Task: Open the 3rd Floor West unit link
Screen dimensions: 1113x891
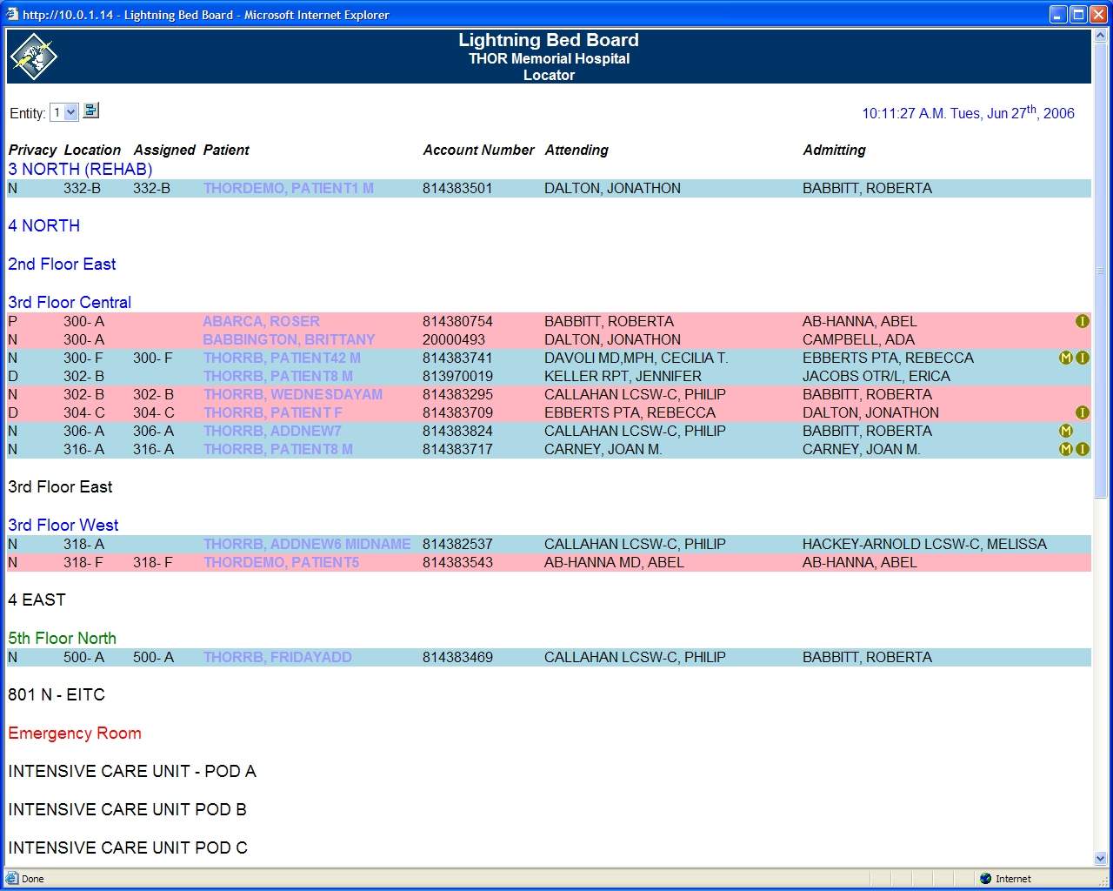Action: (63, 525)
